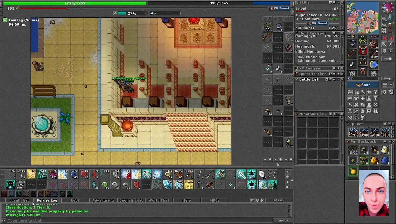Switch to the World Chat tab

159,200
